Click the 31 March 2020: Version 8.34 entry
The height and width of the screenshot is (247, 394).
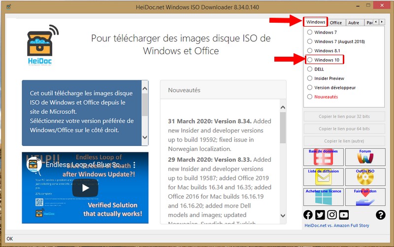click(220, 135)
